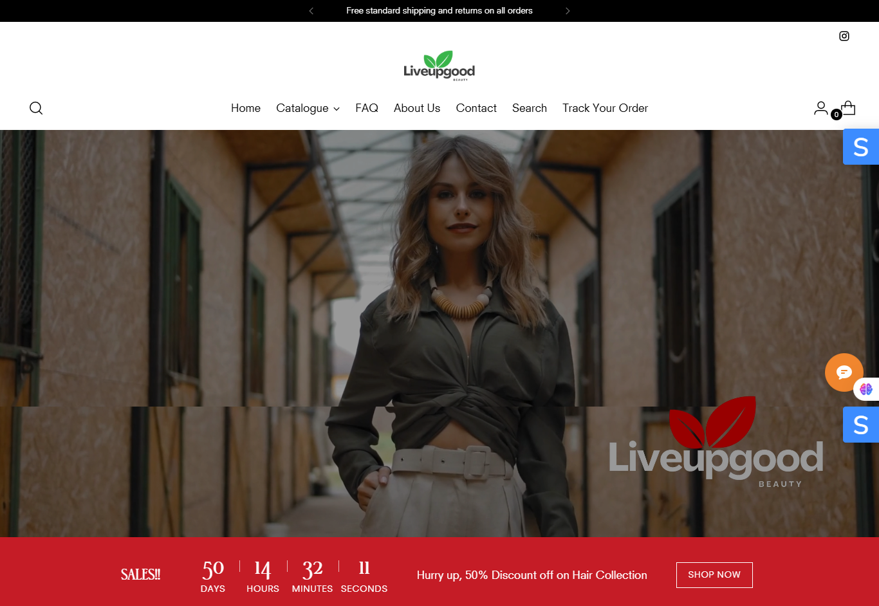The height and width of the screenshot is (606, 879).
Task: Click the SHOP NOW button
Action: 714,575
